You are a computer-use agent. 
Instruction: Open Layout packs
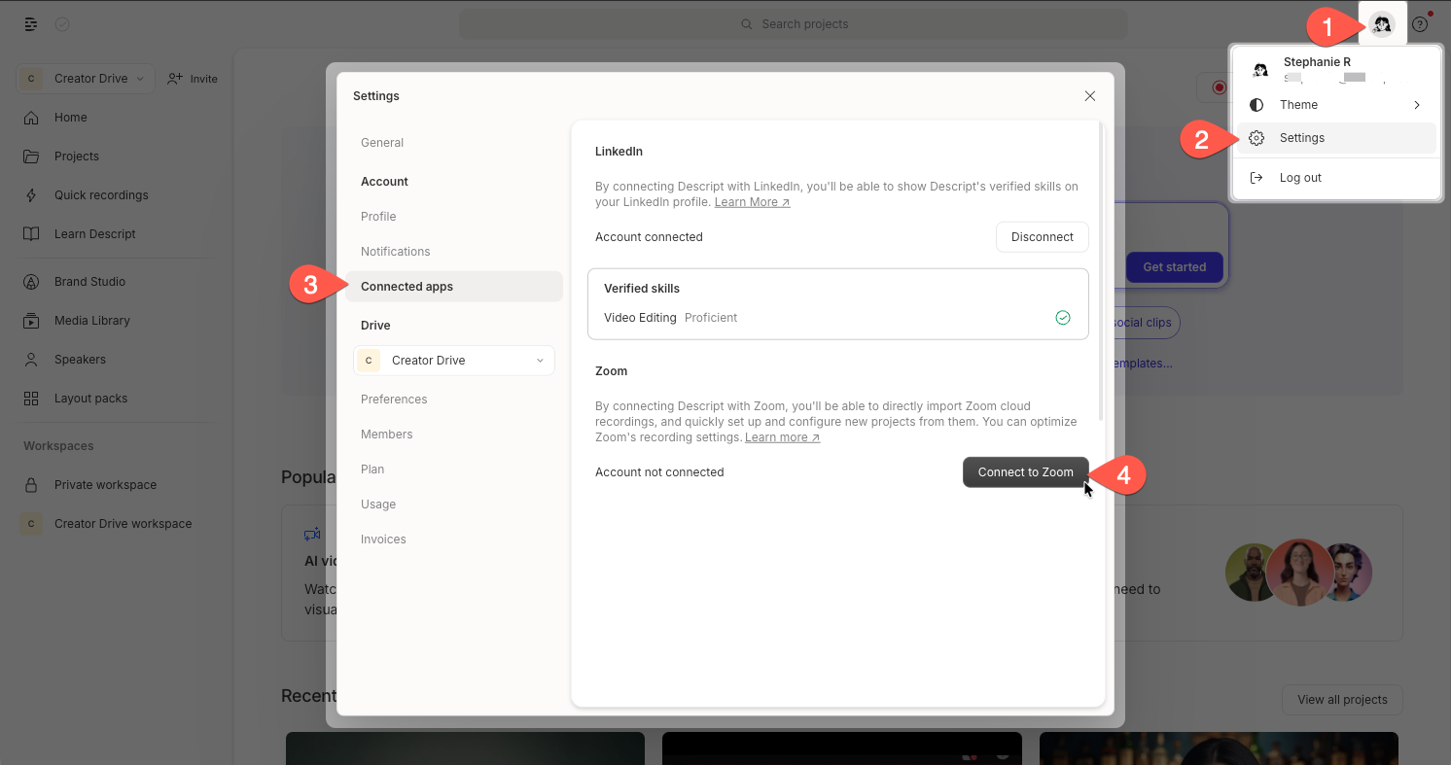coord(89,398)
